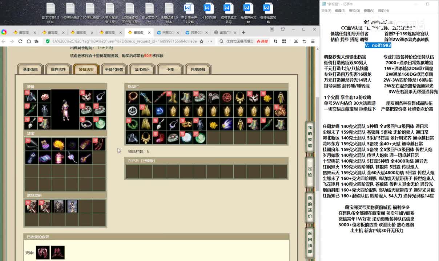Open the 我的还价 side button
Screen dimensions: 439x261
[310, 207]
